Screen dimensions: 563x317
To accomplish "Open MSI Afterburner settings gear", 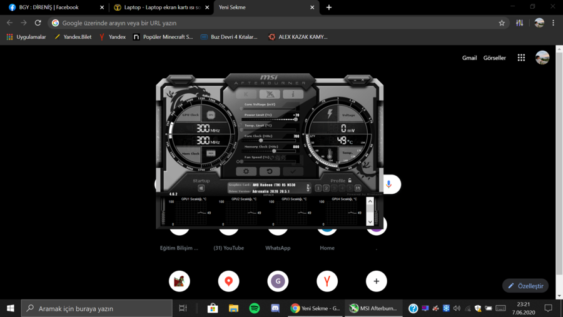I will [x=246, y=171].
